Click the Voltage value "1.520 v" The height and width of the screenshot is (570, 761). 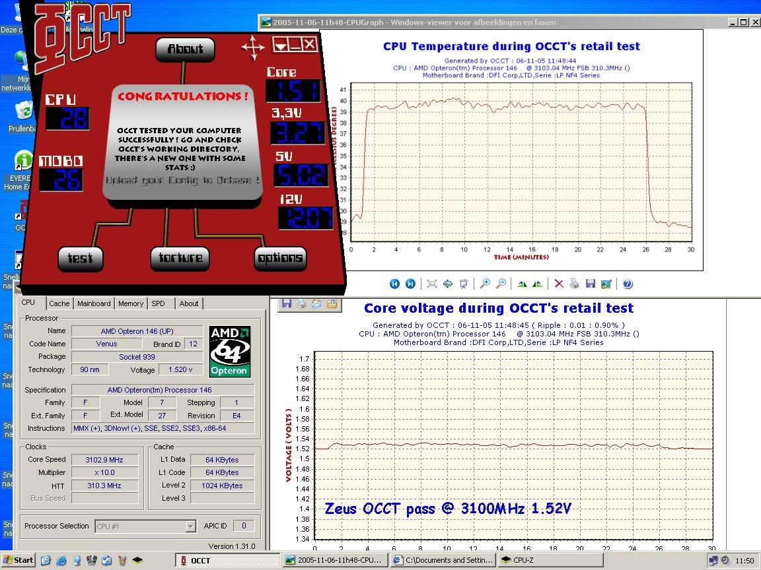click(x=180, y=369)
